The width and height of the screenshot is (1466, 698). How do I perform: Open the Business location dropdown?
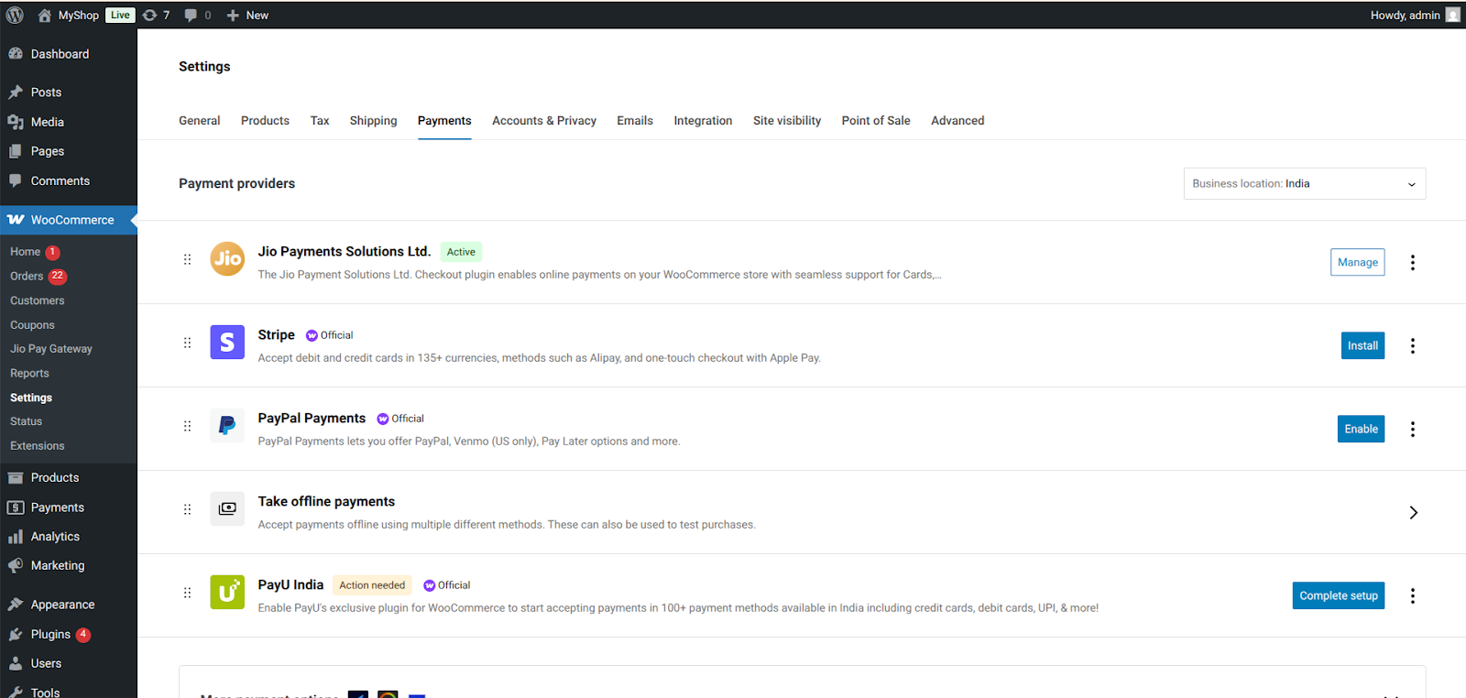(1305, 184)
